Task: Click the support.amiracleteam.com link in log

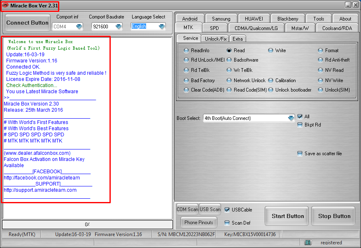Action: point(40,190)
